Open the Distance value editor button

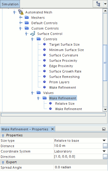click(x=105, y=146)
